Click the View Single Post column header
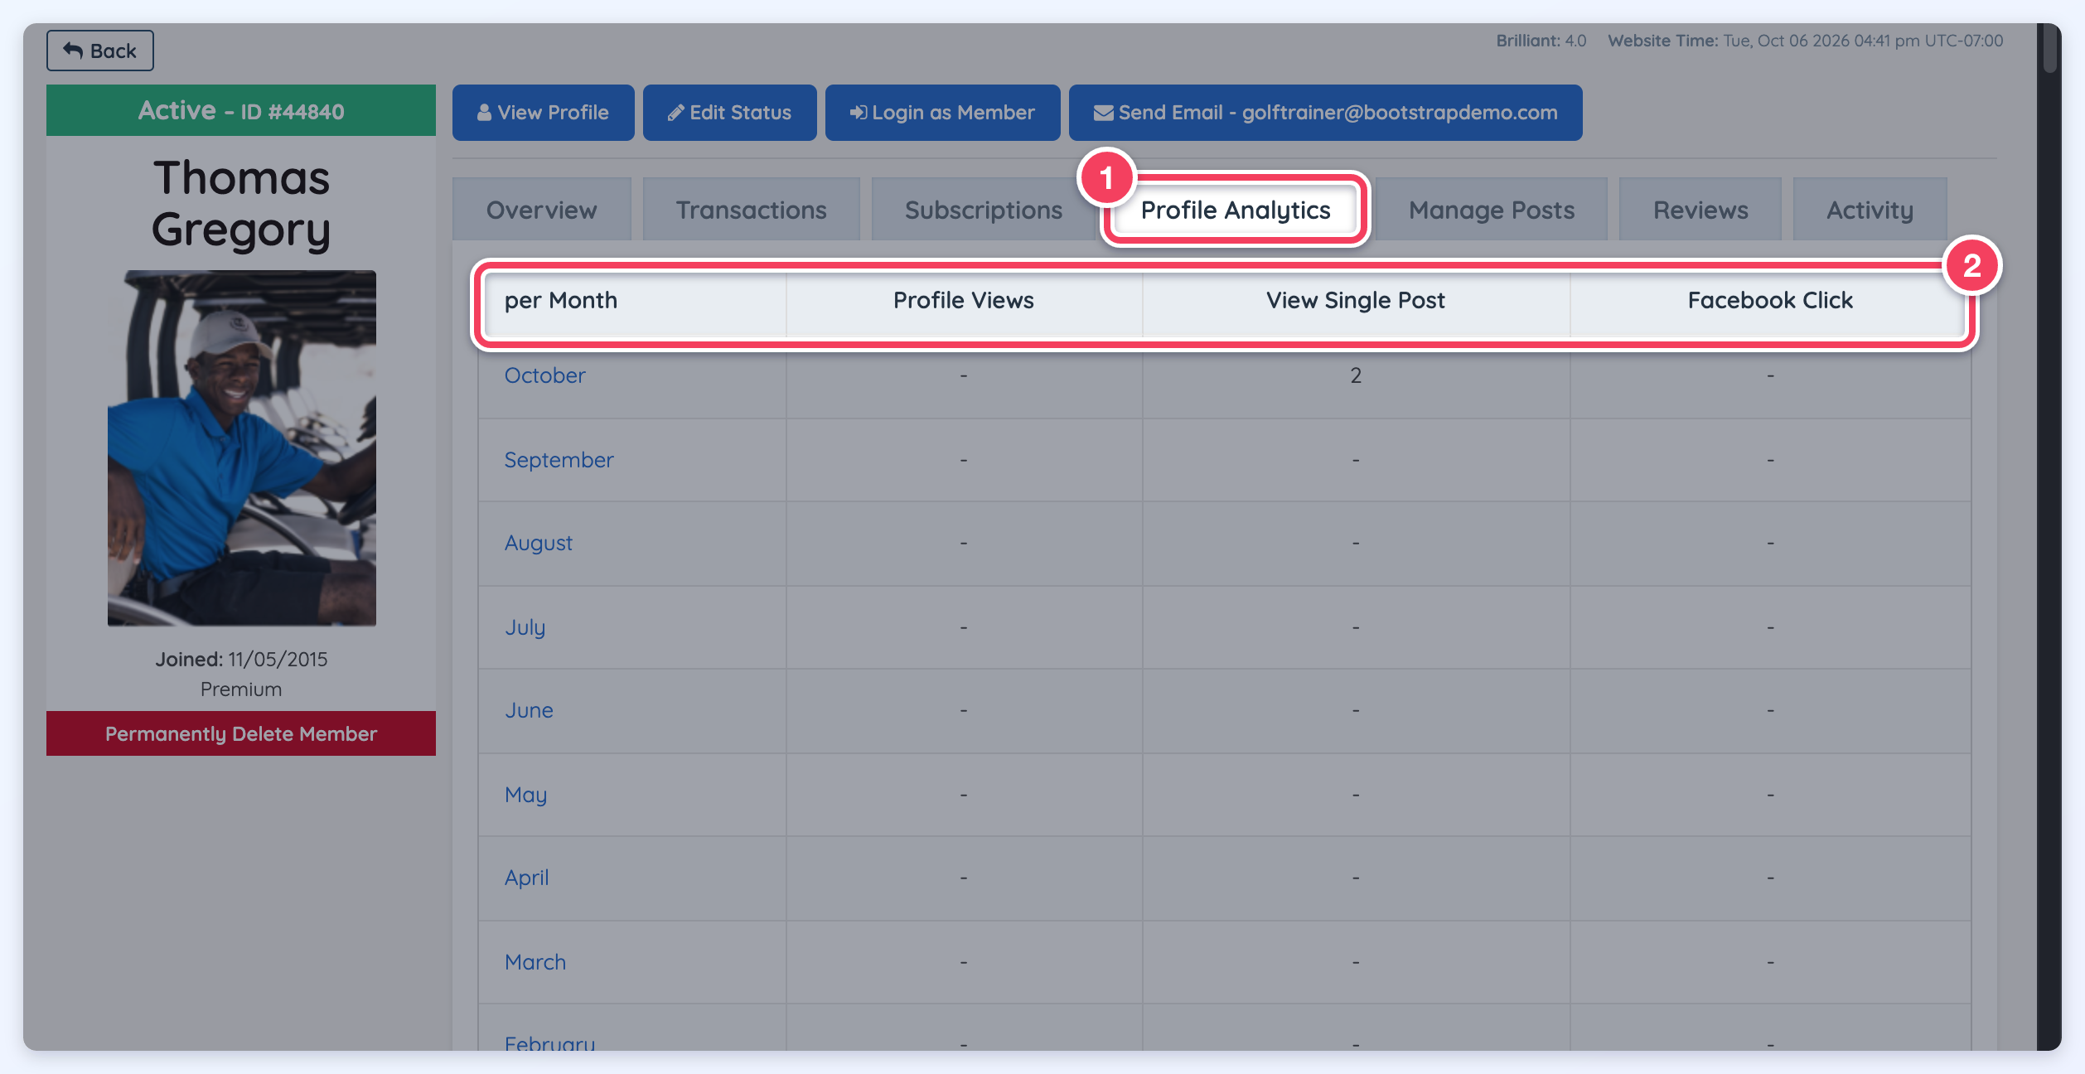2085x1074 pixels. (1356, 300)
